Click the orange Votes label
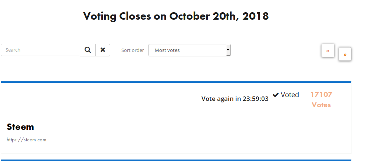377x161 pixels. pos(321,105)
